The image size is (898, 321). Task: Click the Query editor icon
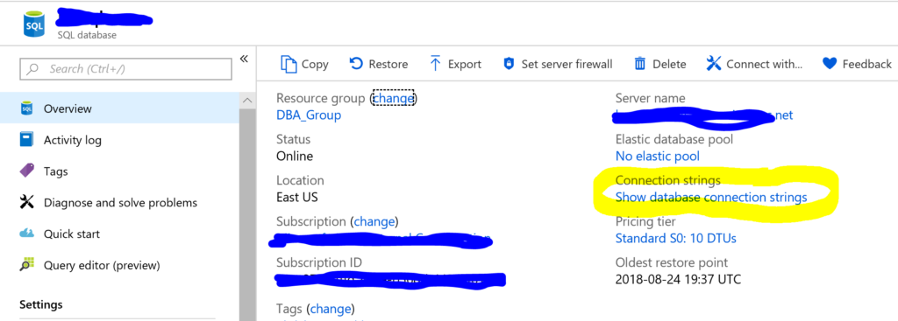(x=26, y=265)
